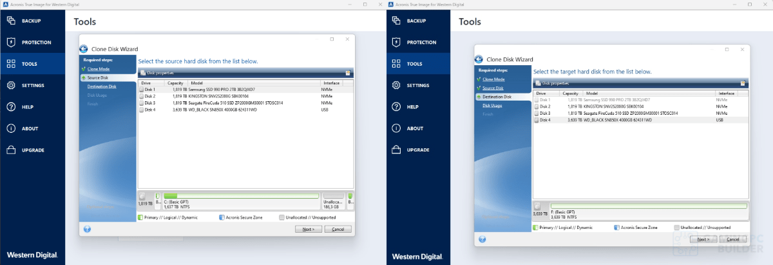Screen dimensions: 773x265
Task: Go to Clone Mode step in source-disk wizard
Action: 99,68
